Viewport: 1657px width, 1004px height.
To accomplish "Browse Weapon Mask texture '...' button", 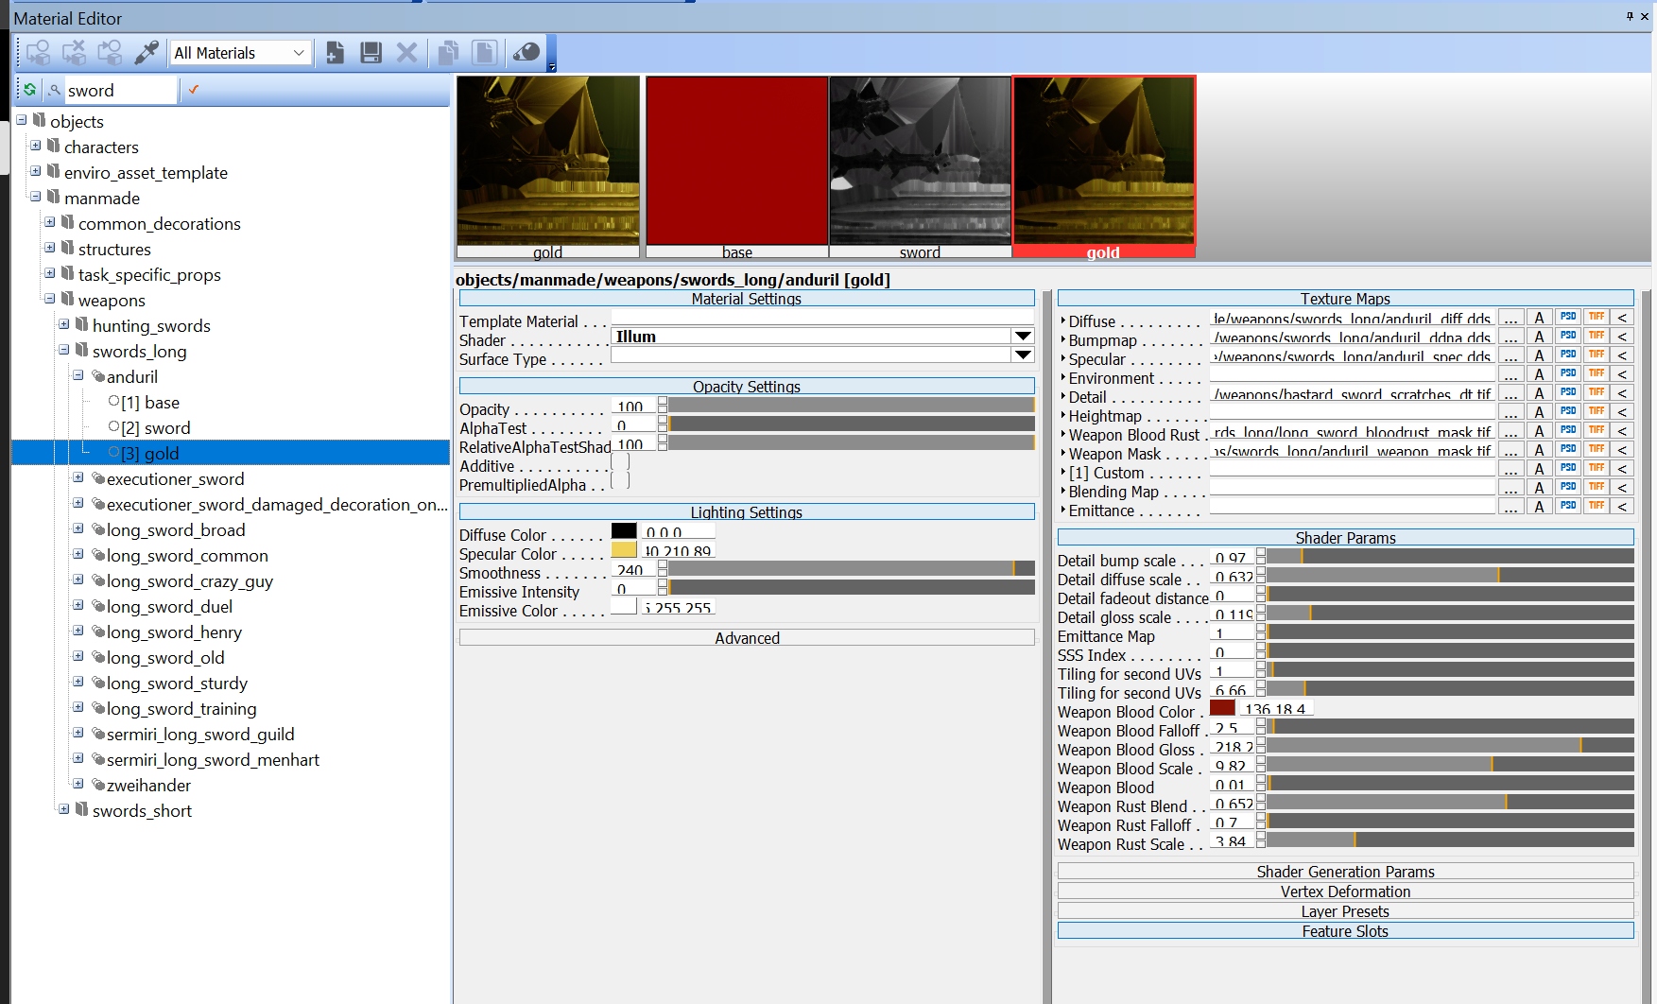I will (x=1511, y=450).
